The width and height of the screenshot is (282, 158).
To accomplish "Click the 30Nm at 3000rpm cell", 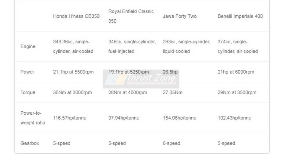I will click(x=72, y=93).
